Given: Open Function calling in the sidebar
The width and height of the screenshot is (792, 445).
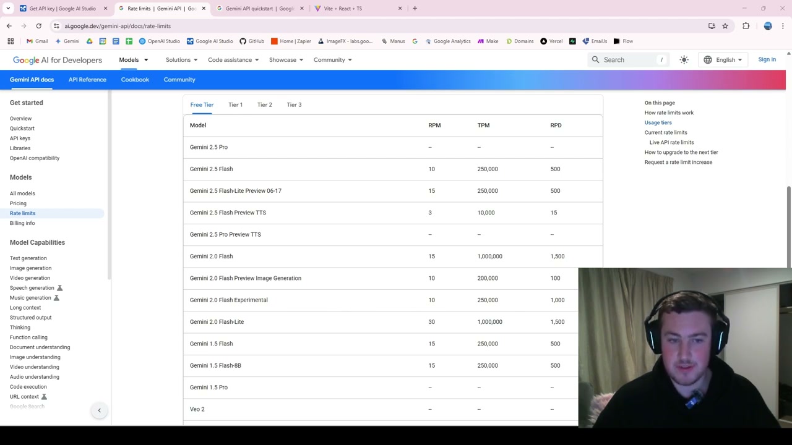Looking at the screenshot, I should coord(28,337).
